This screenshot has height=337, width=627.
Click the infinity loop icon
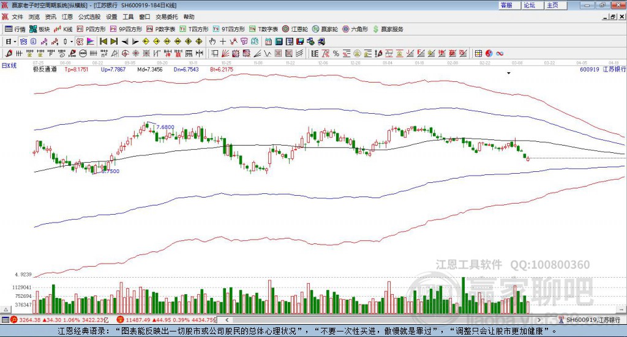500,53
